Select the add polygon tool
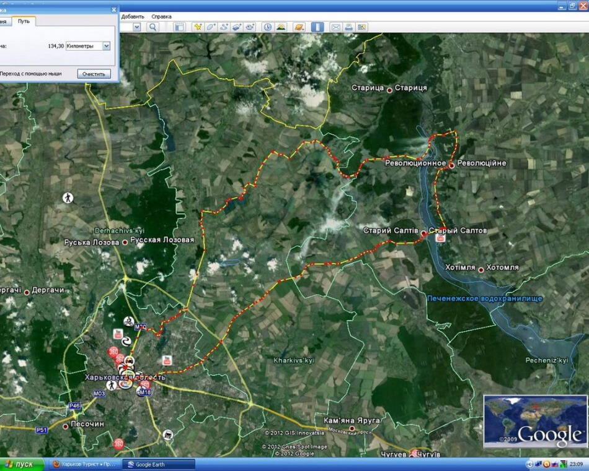The width and height of the screenshot is (589, 471). (211, 27)
